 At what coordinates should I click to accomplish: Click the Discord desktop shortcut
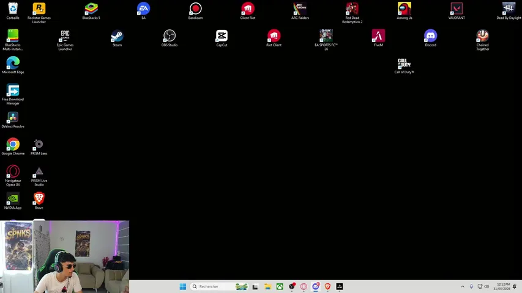point(430,38)
